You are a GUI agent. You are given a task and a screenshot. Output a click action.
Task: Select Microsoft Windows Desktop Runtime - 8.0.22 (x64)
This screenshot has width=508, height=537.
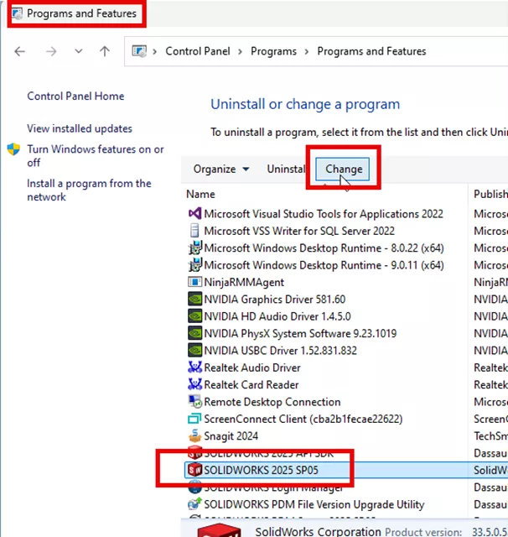coord(324,248)
